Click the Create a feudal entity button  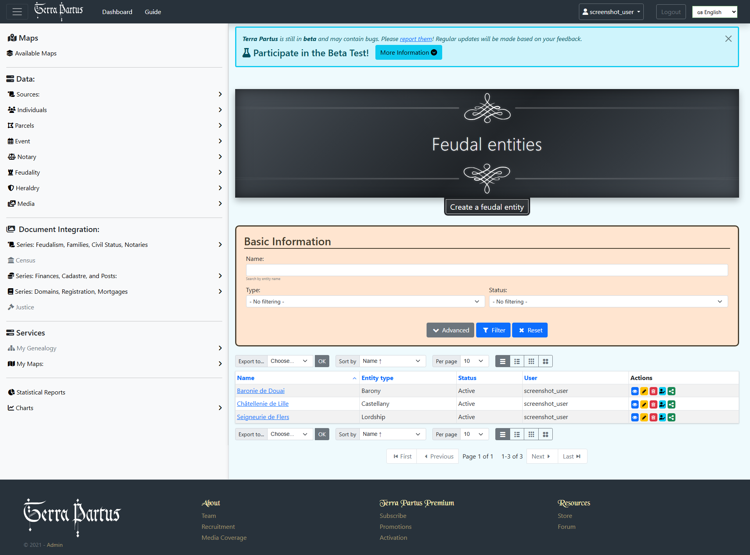(487, 207)
